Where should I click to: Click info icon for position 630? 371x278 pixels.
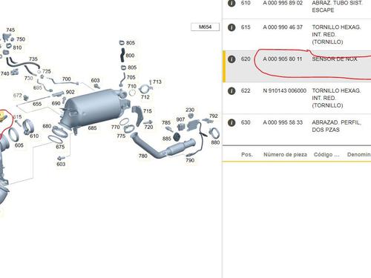(232, 122)
